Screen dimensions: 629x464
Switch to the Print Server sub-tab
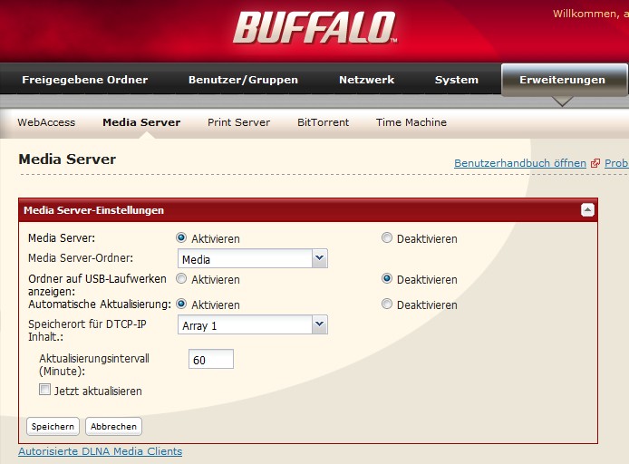coord(238,122)
